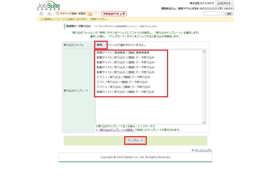Click the 予約送信不可 3件 alert

[114, 14]
